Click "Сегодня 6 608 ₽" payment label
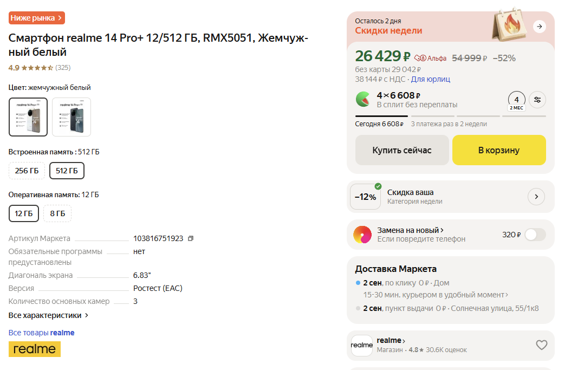584x370 pixels. pyautogui.click(x=379, y=124)
